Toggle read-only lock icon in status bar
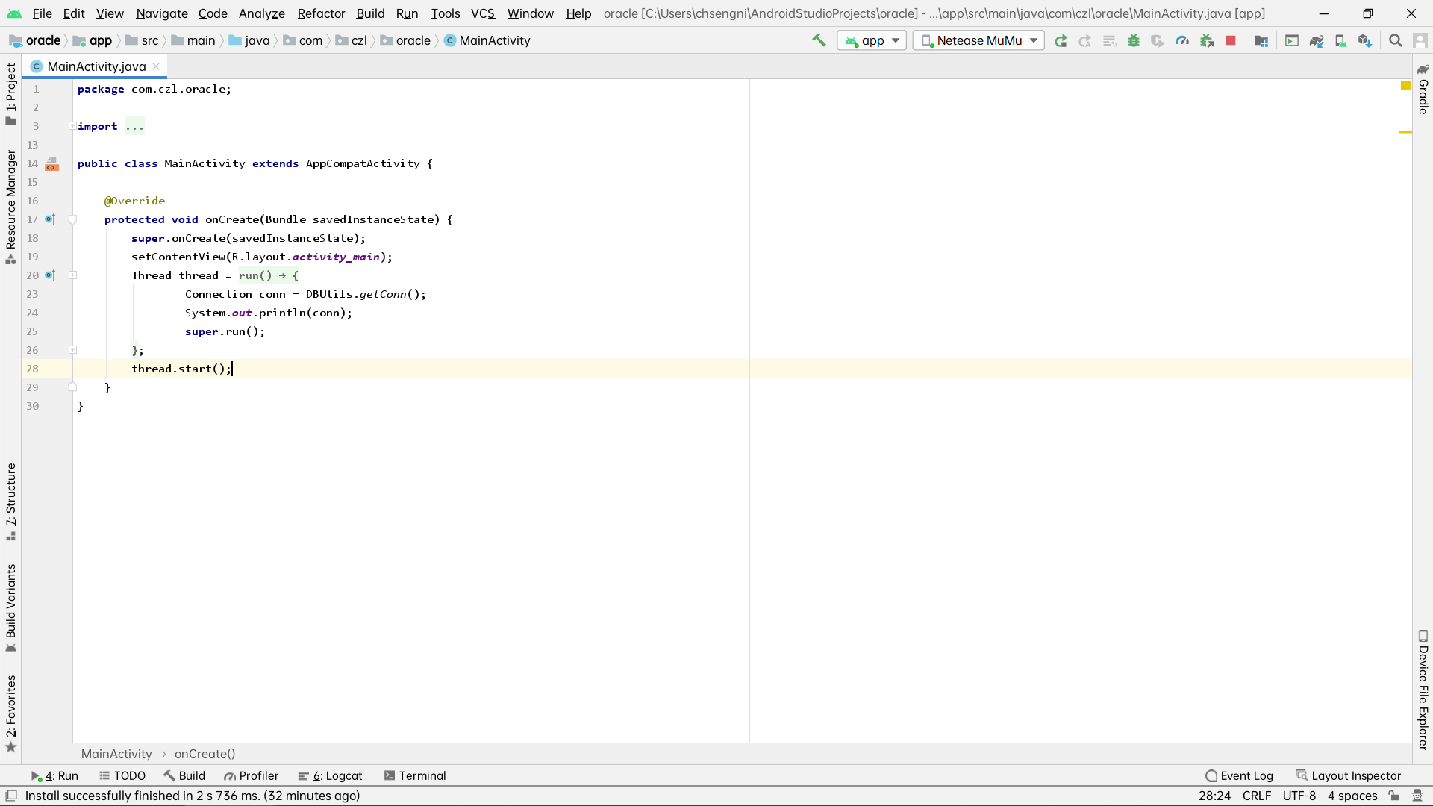The width and height of the screenshot is (1433, 806). (x=1393, y=796)
